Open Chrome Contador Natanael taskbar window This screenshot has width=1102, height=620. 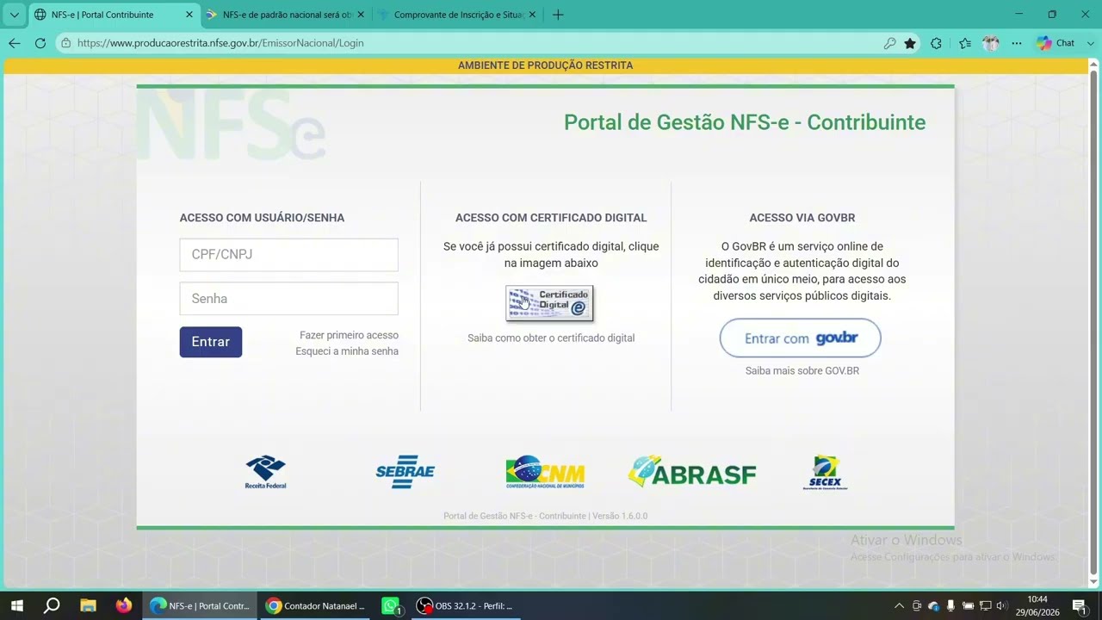[318, 605]
